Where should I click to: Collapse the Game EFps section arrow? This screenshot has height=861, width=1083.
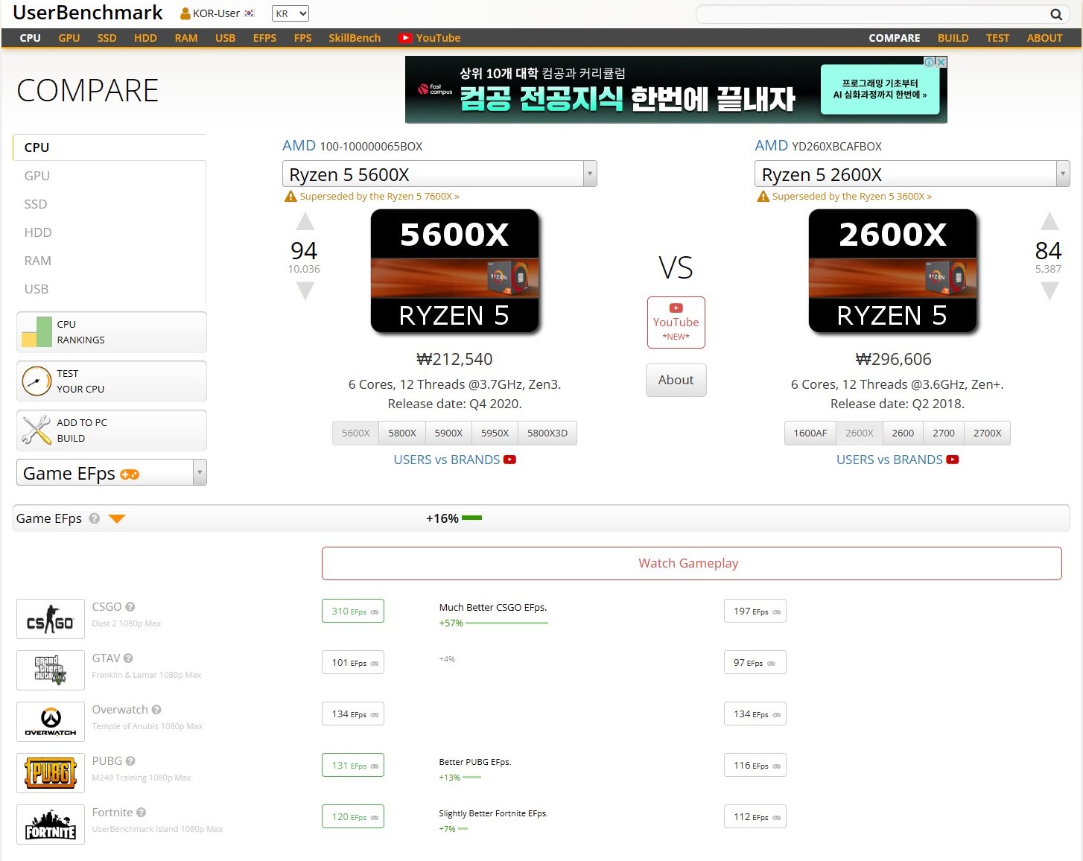[117, 518]
